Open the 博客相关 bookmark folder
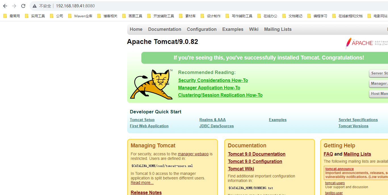 107,16
